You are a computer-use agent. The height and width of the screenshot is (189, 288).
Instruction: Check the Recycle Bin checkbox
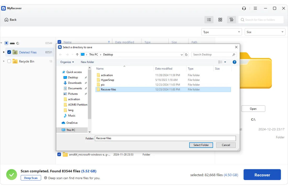(9, 61)
